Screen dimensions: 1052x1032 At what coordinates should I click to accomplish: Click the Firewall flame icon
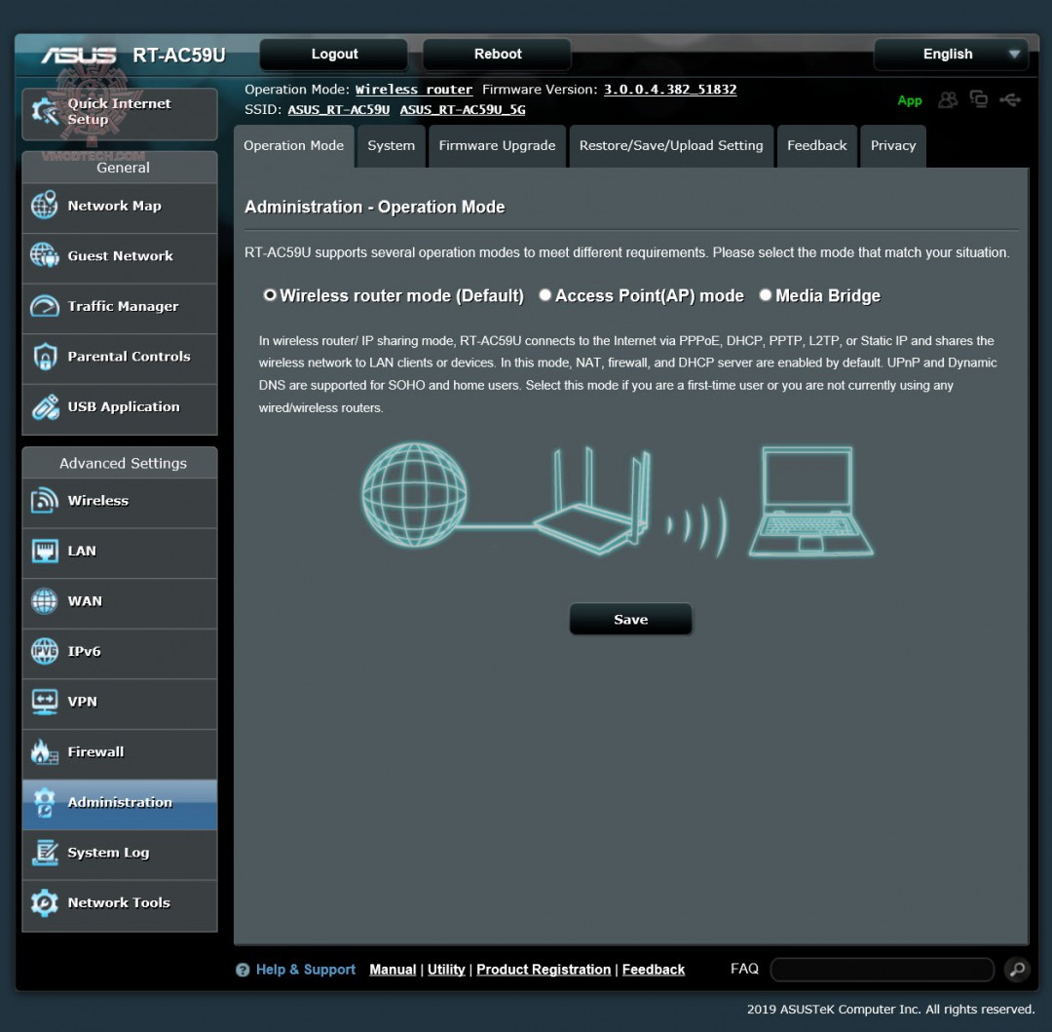(x=44, y=751)
